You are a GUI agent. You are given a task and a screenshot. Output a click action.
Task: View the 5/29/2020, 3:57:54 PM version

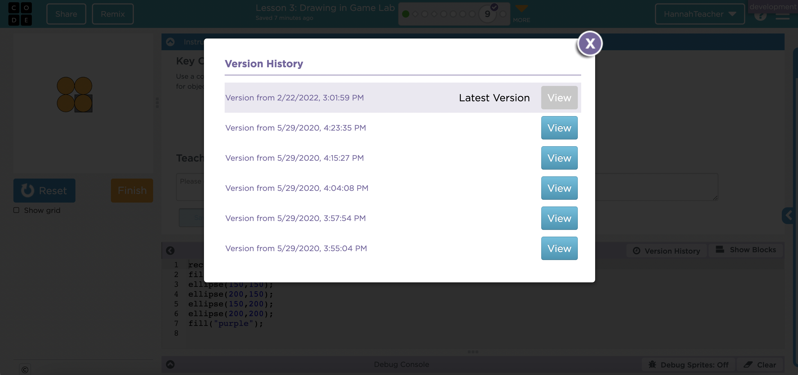559,218
